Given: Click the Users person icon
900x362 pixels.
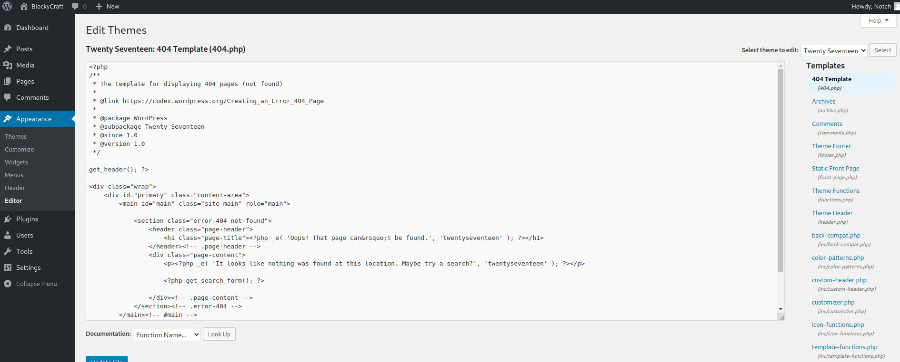Looking at the screenshot, I should click(x=8, y=235).
